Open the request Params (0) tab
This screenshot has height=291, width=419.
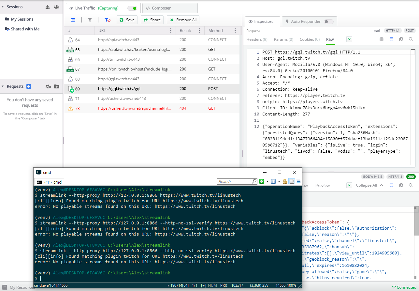(x=283, y=39)
